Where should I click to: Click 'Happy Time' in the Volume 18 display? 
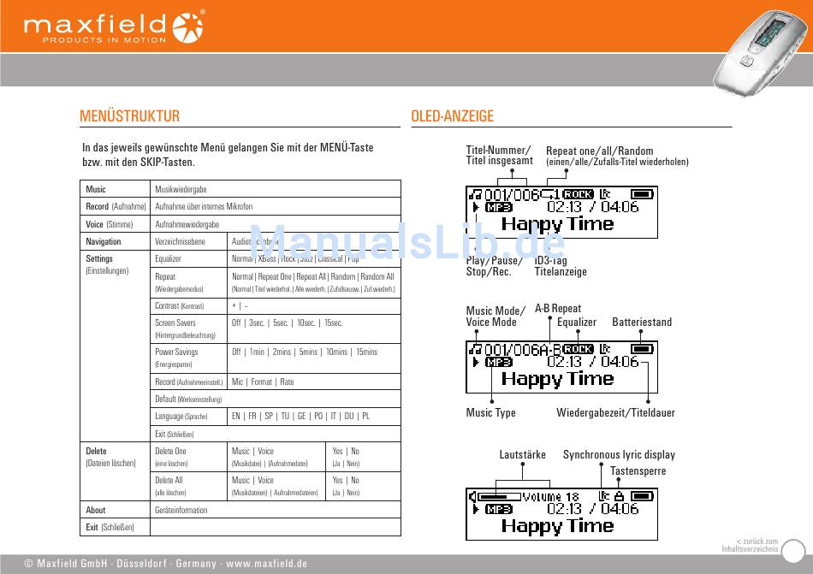(557, 526)
